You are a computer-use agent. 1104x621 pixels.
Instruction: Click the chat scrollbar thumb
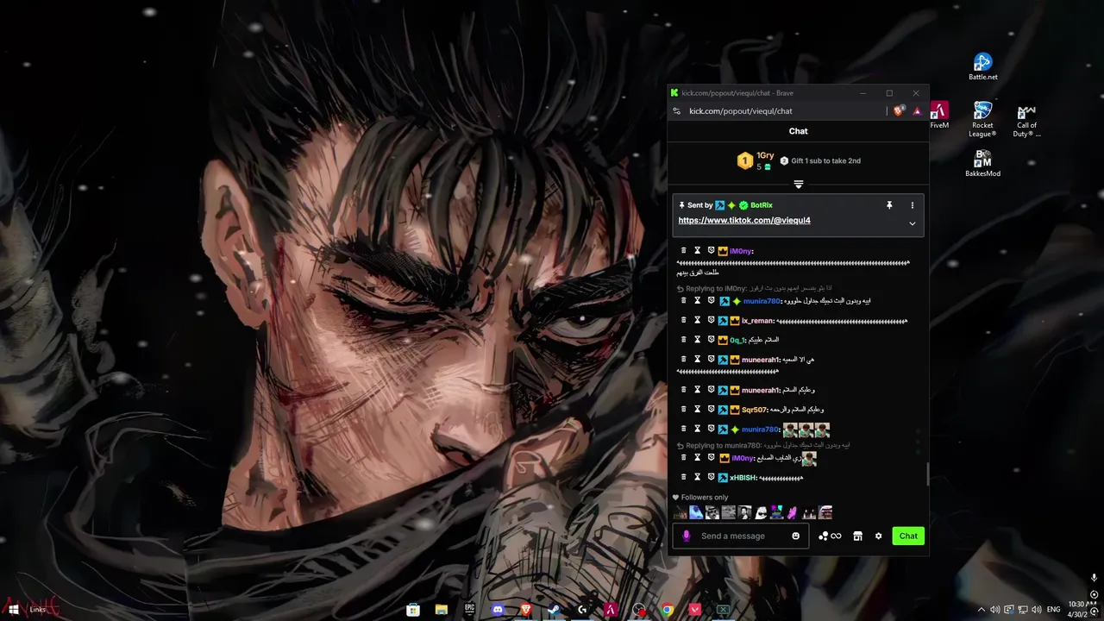point(928,474)
